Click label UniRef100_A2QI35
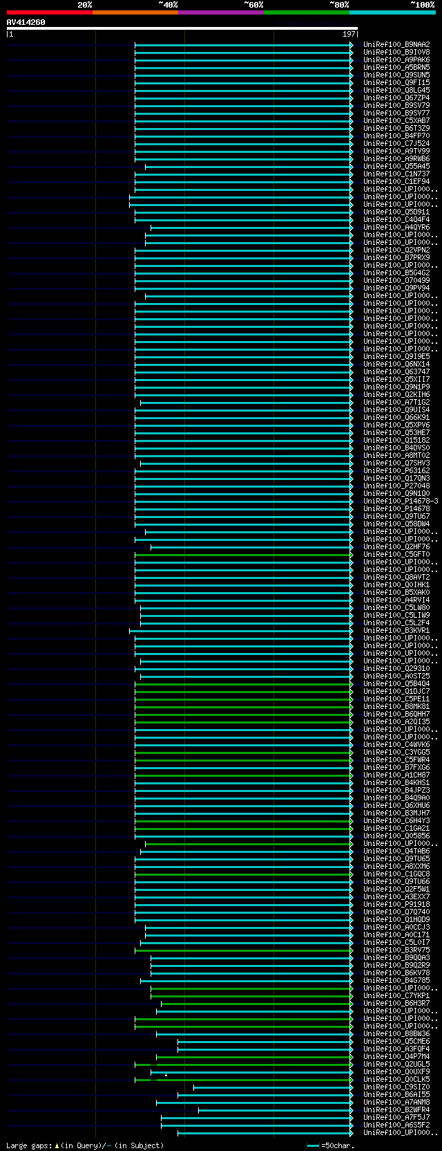 point(396,721)
